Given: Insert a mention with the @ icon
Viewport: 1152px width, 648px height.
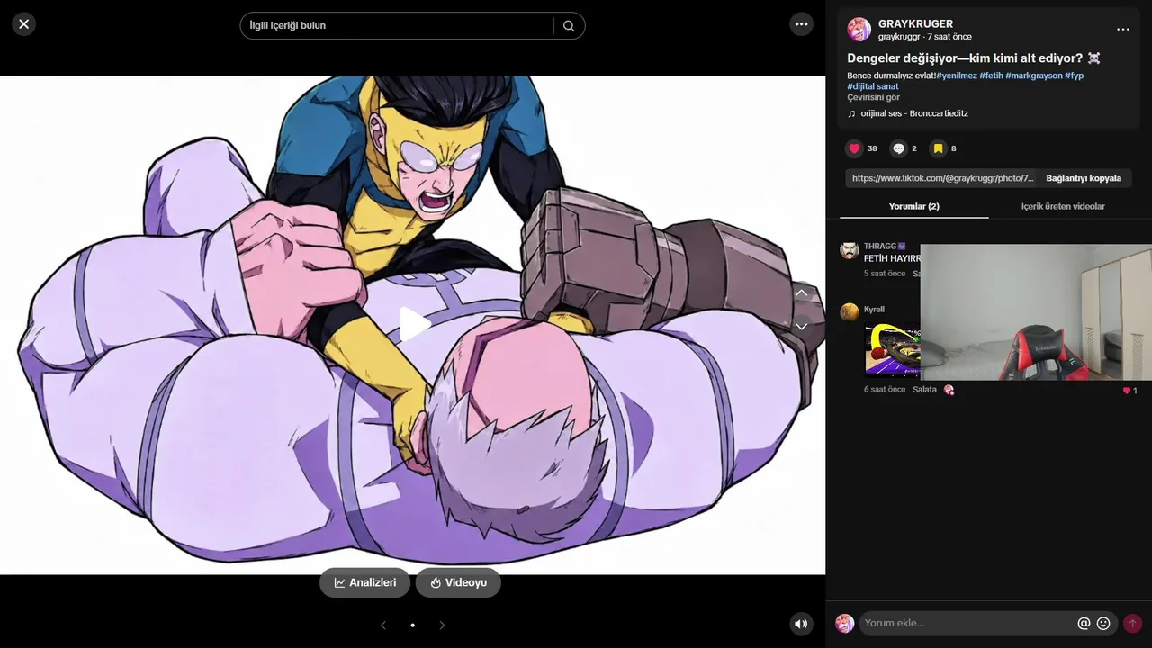Looking at the screenshot, I should point(1084,623).
